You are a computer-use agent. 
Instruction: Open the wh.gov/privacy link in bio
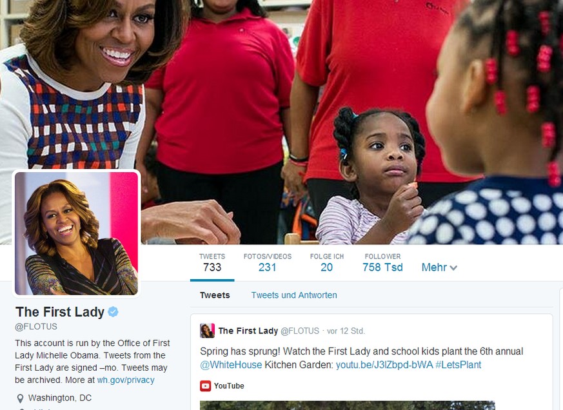point(126,380)
